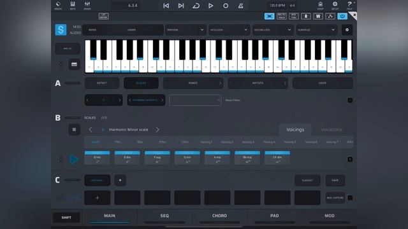Screen dimensions: 408x229
Task: Select the D min chord pad
Action: (x=98, y=158)
